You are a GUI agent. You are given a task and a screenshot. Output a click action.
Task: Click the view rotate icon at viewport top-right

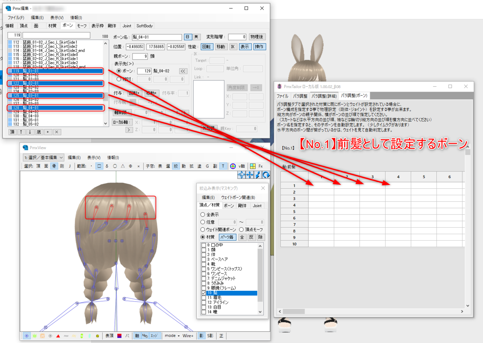[x=266, y=175]
